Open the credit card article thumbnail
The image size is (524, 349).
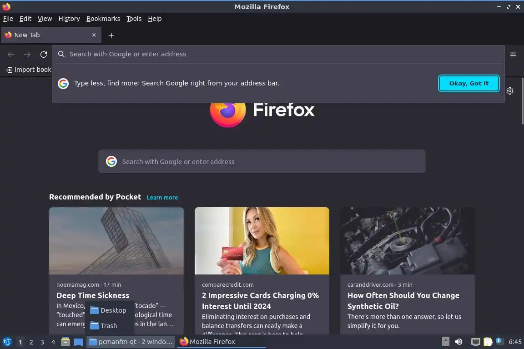pyautogui.click(x=262, y=241)
